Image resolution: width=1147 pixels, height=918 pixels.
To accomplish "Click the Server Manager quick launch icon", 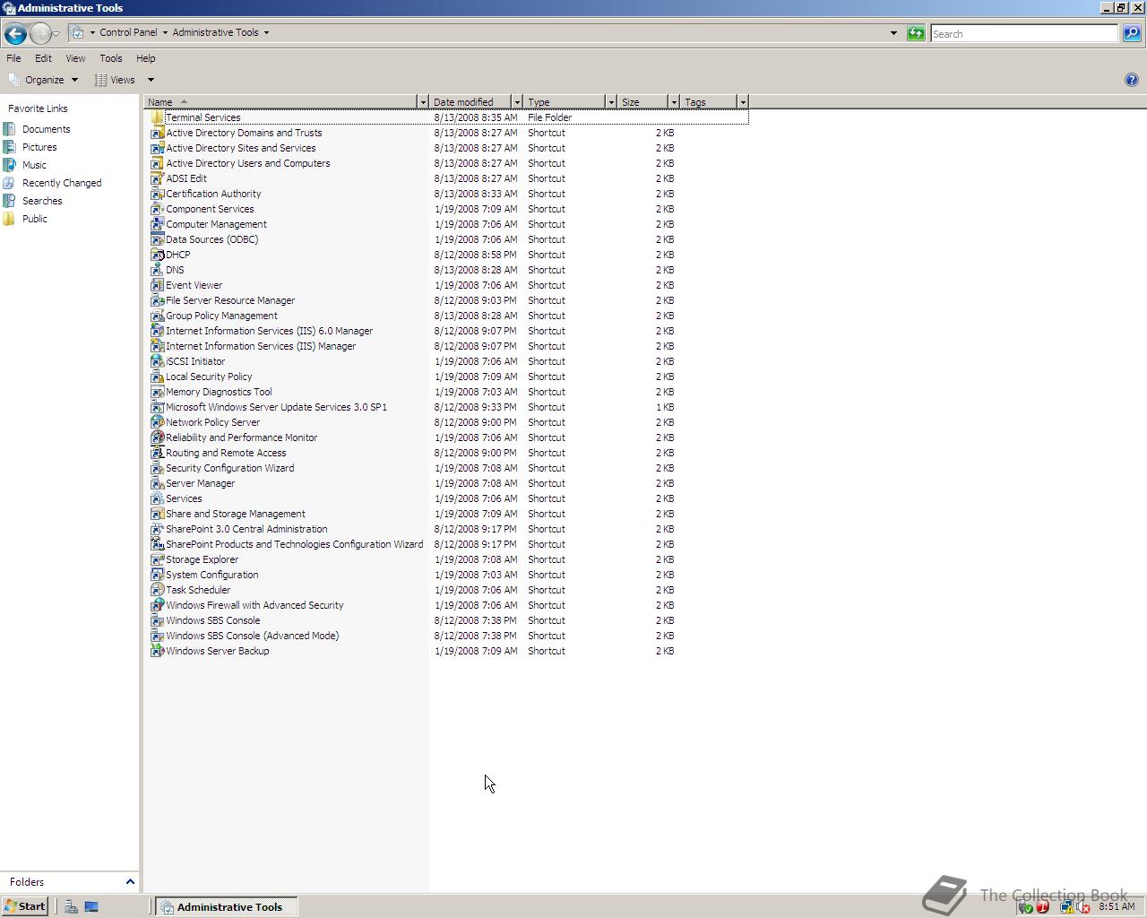I will (x=71, y=907).
